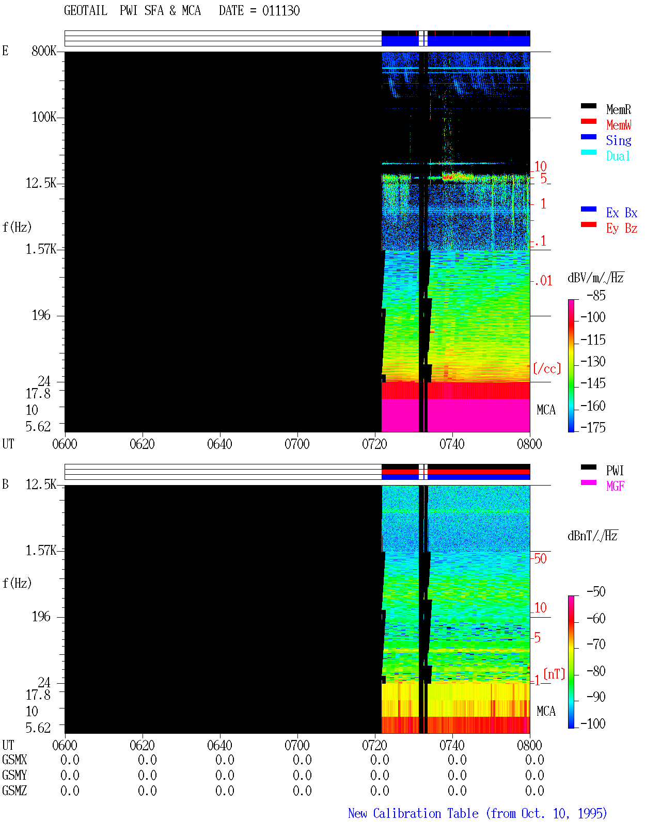Click the 0640 tick under E spectrogram
Image resolution: width=661 pixels, height=822 pixels.
pyautogui.click(x=219, y=444)
